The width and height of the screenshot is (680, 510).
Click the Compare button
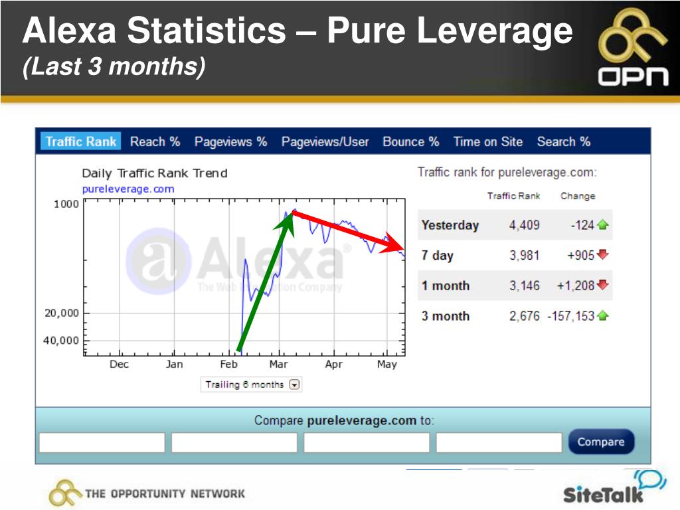pyautogui.click(x=601, y=442)
